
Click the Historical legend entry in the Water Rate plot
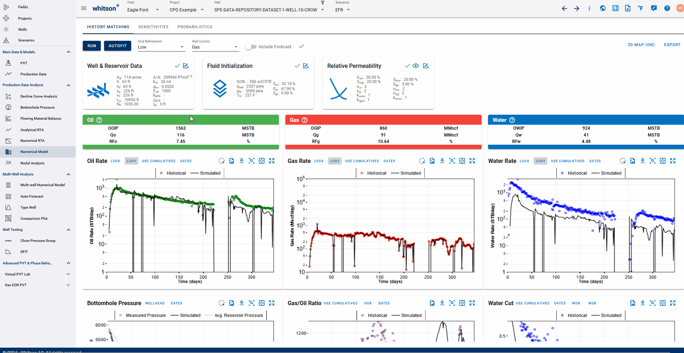[x=574, y=173]
